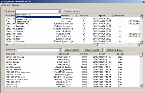Sort upper table by Время column
145x93 pixels.
click(102, 16)
